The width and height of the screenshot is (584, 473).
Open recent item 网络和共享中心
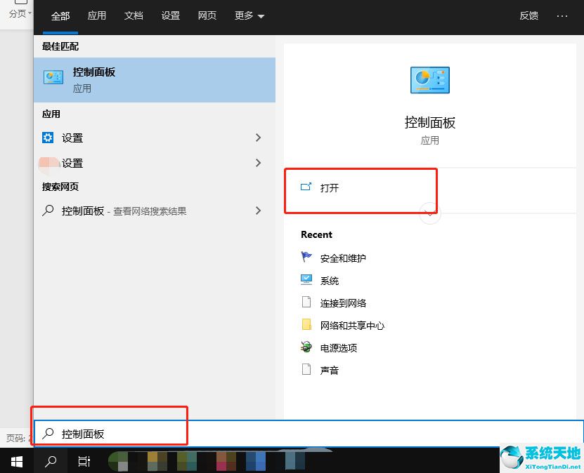352,326
